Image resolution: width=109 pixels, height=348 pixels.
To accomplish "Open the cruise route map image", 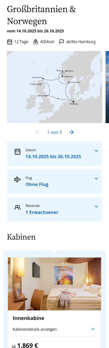I will click(54, 87).
